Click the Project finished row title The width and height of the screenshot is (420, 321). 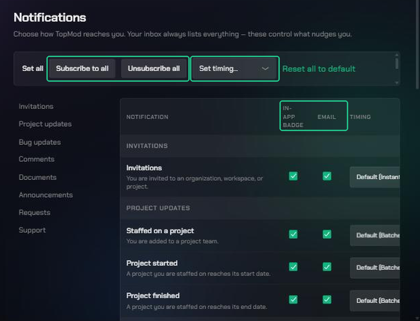pyautogui.click(x=153, y=296)
